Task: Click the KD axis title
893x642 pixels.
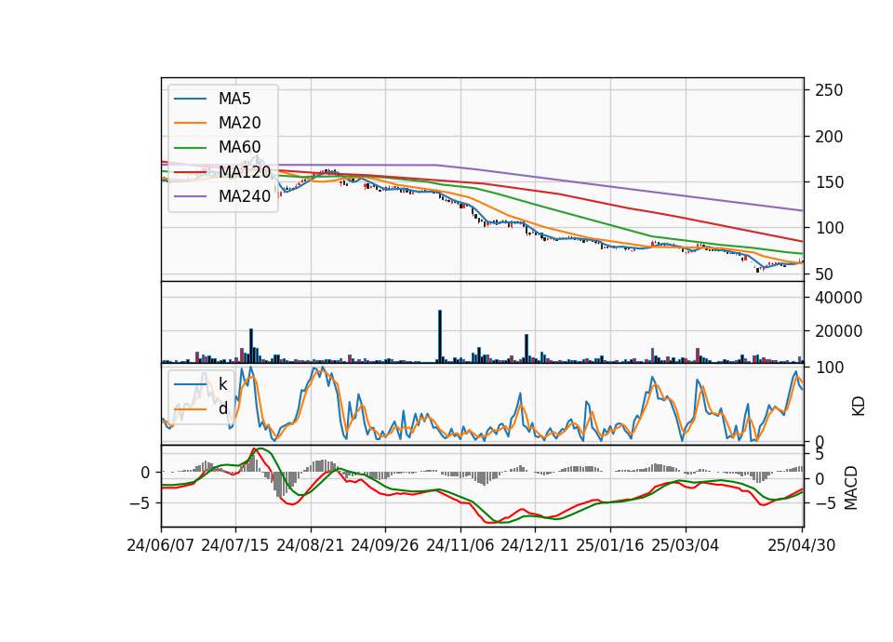Action: tap(859, 407)
